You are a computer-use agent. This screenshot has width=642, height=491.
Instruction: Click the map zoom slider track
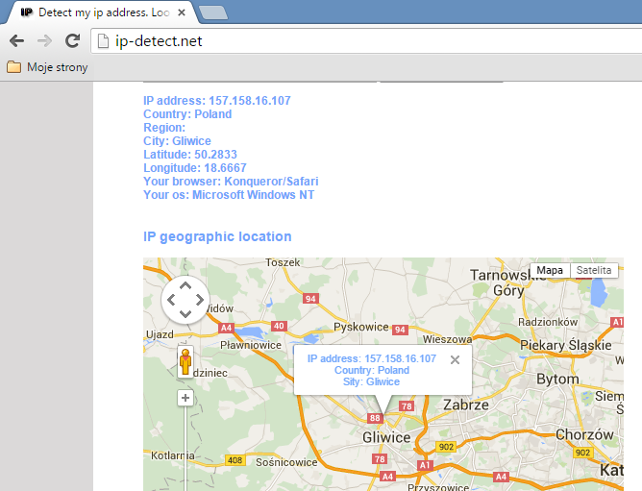tap(185, 449)
